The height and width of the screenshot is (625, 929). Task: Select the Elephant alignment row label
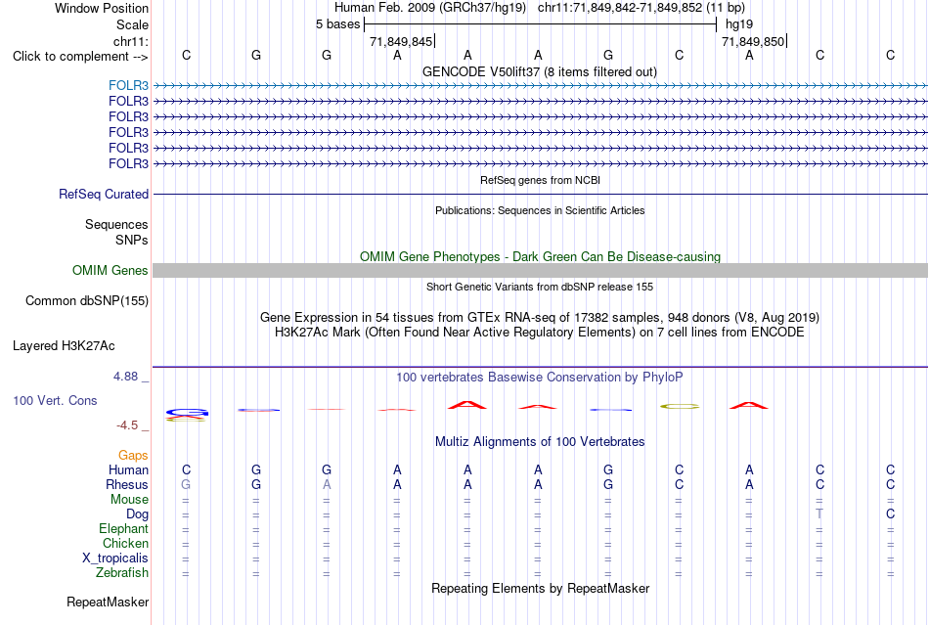click(x=123, y=528)
